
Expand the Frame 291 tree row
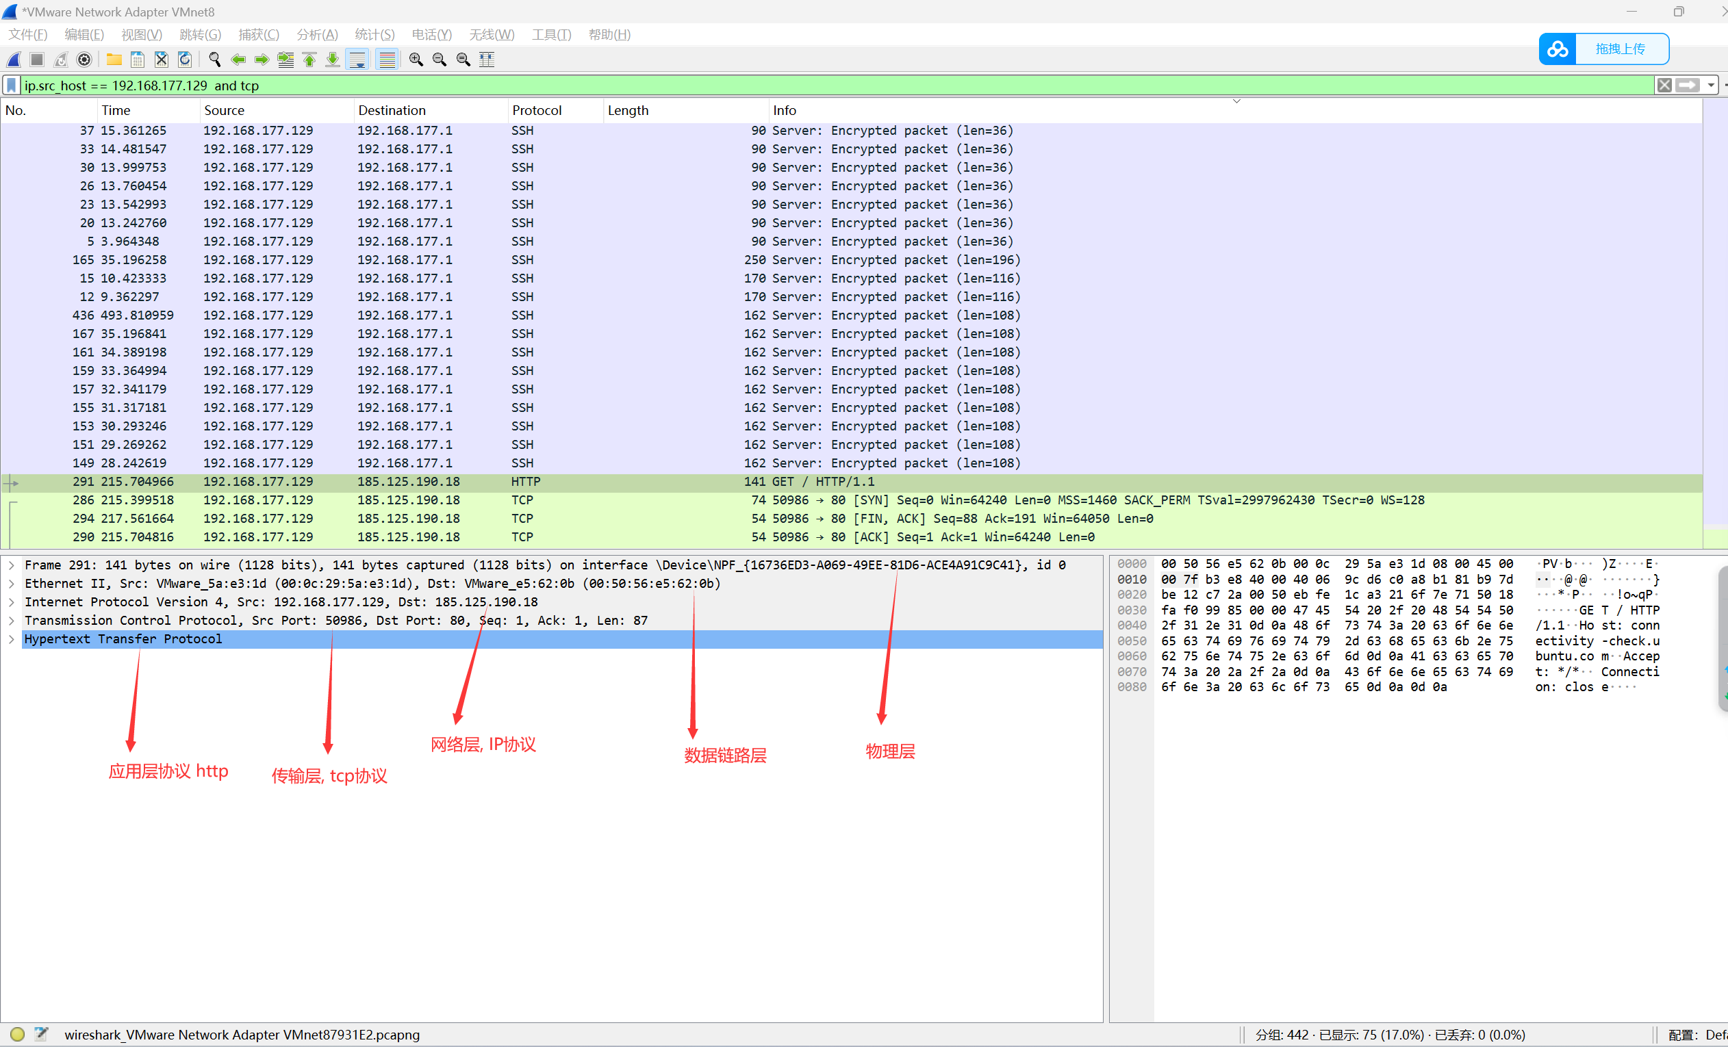12,565
